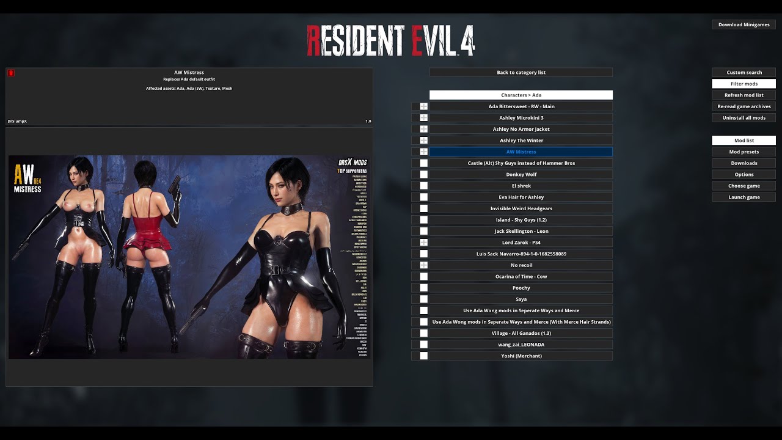Toggle the Donkey Wolf mod switch

coord(423,174)
